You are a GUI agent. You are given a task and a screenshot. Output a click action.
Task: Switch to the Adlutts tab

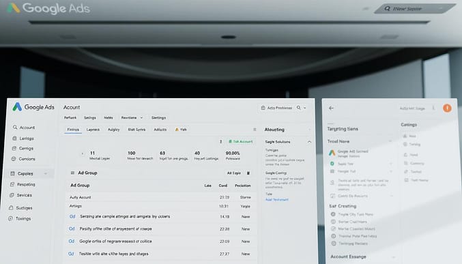pyautogui.click(x=160, y=130)
